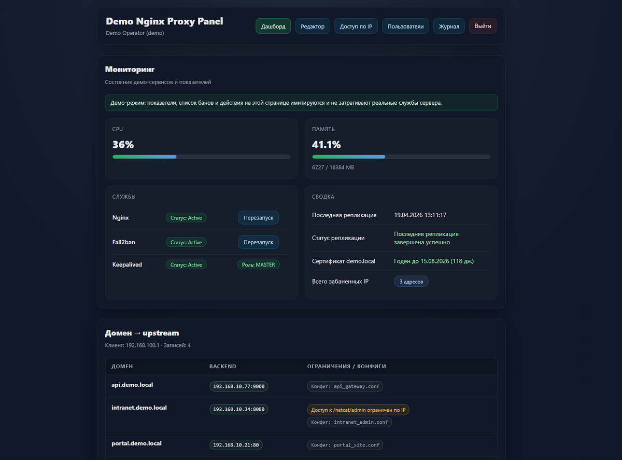Click the intranet.demo.local domain
Screen dimensions: 622x460
(x=139, y=408)
